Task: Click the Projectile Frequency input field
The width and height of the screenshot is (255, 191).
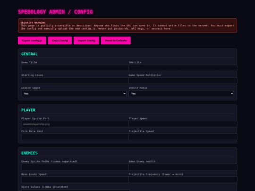Action: (x=183, y=180)
